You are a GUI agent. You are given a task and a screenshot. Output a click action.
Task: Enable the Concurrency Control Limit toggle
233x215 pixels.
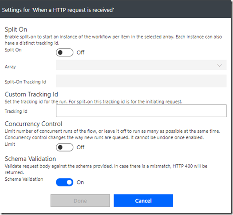[64, 147]
